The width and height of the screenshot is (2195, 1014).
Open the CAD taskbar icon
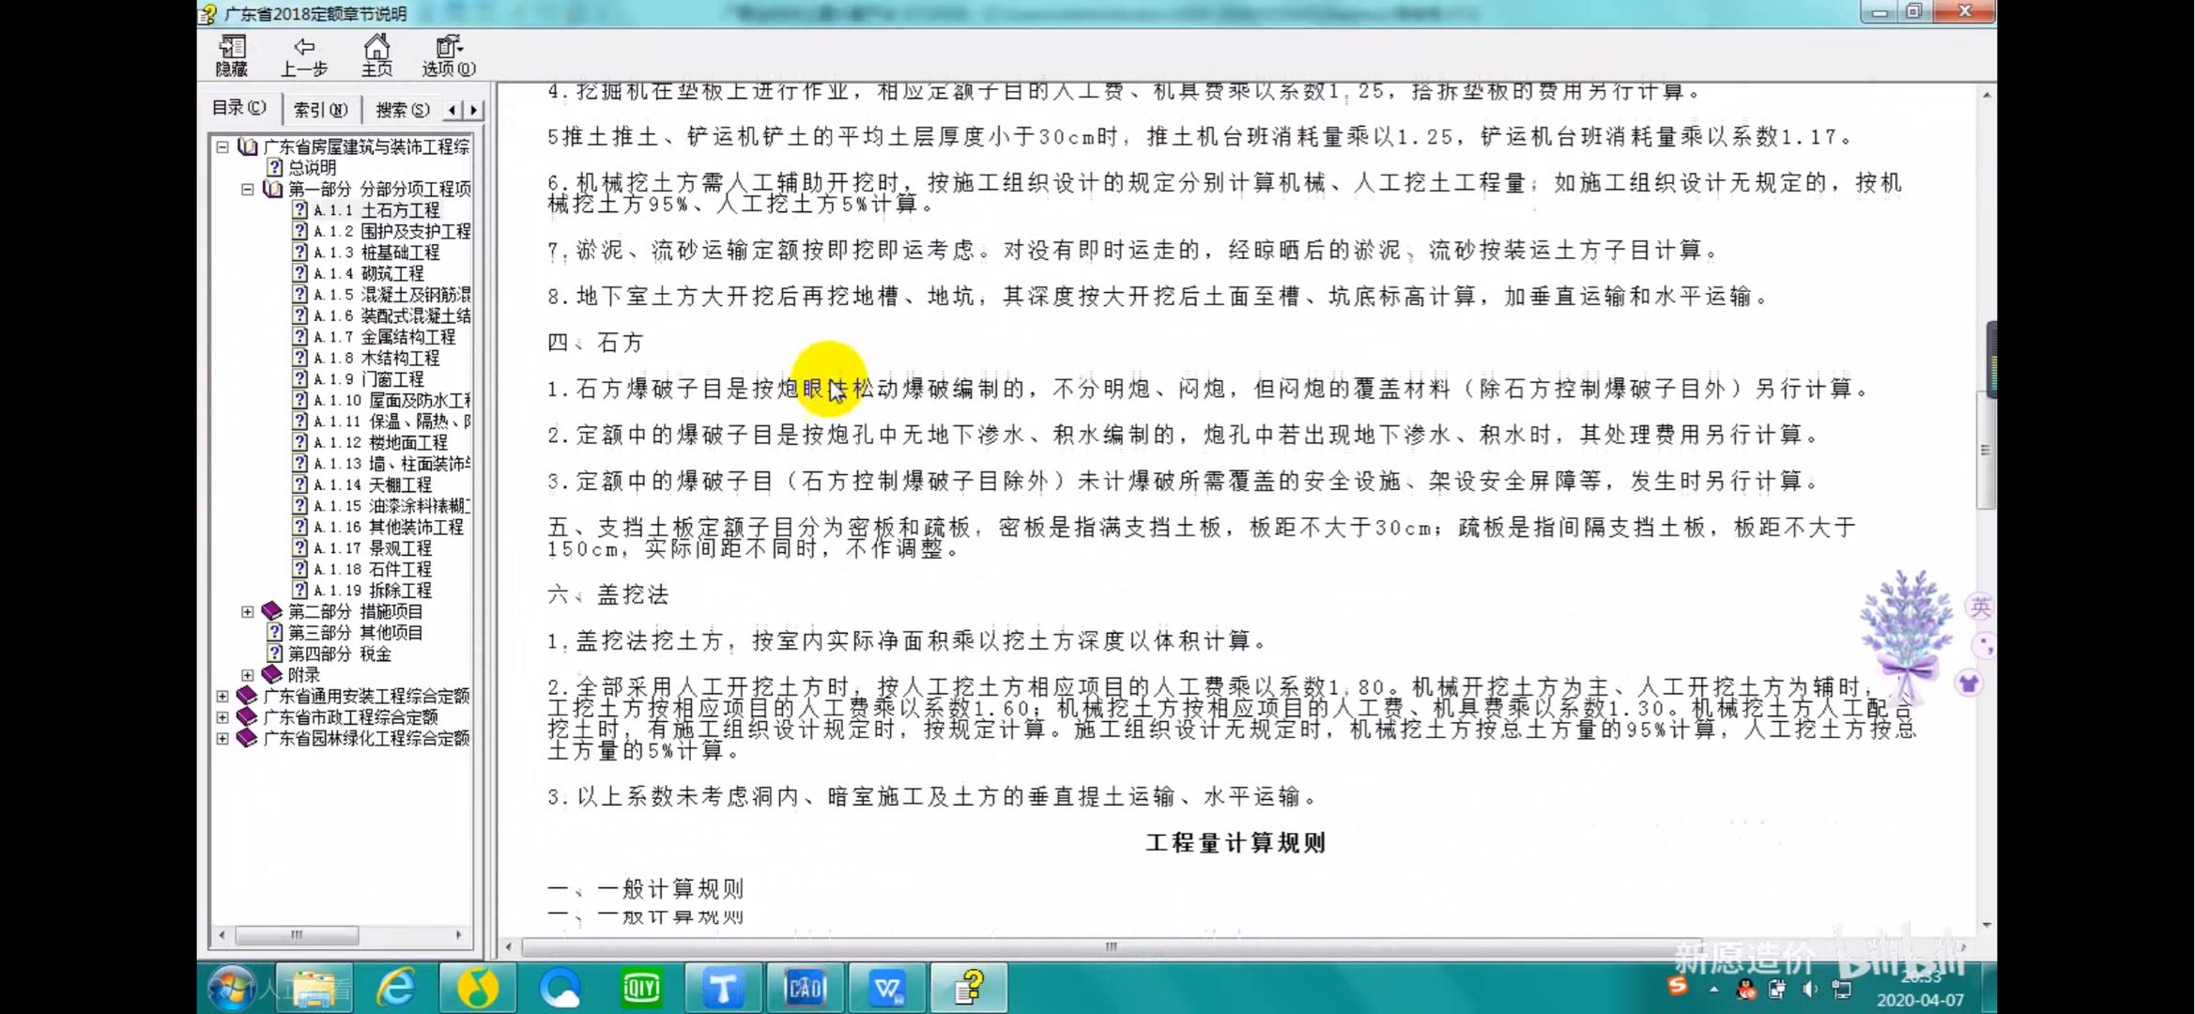click(806, 988)
